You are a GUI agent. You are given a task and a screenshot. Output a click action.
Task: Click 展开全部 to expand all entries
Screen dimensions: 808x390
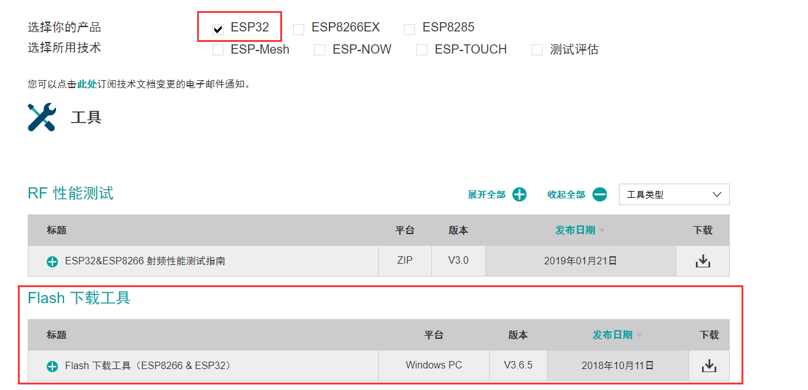click(487, 194)
